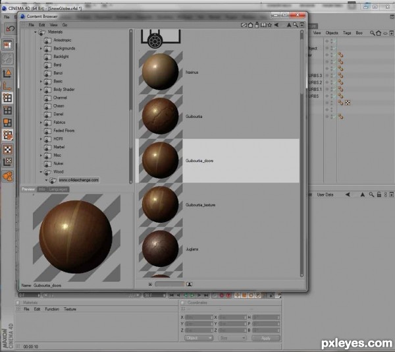Image resolution: width=395 pixels, height=352 pixels.
Task: Jump to animation start
Action: 171,295
